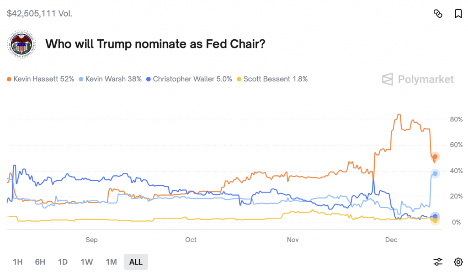Image resolution: width=468 pixels, height=272 pixels.
Task: Toggle Kevin Warsh legend entry
Action: tap(110, 79)
